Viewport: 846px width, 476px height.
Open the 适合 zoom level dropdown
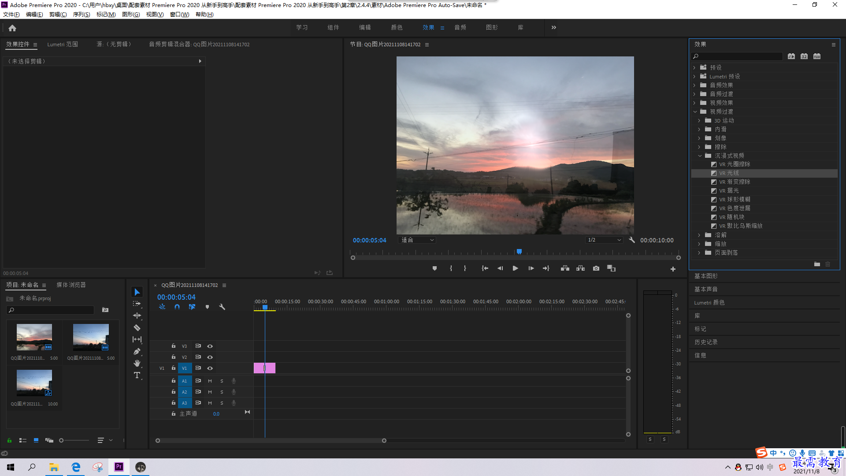pos(417,240)
